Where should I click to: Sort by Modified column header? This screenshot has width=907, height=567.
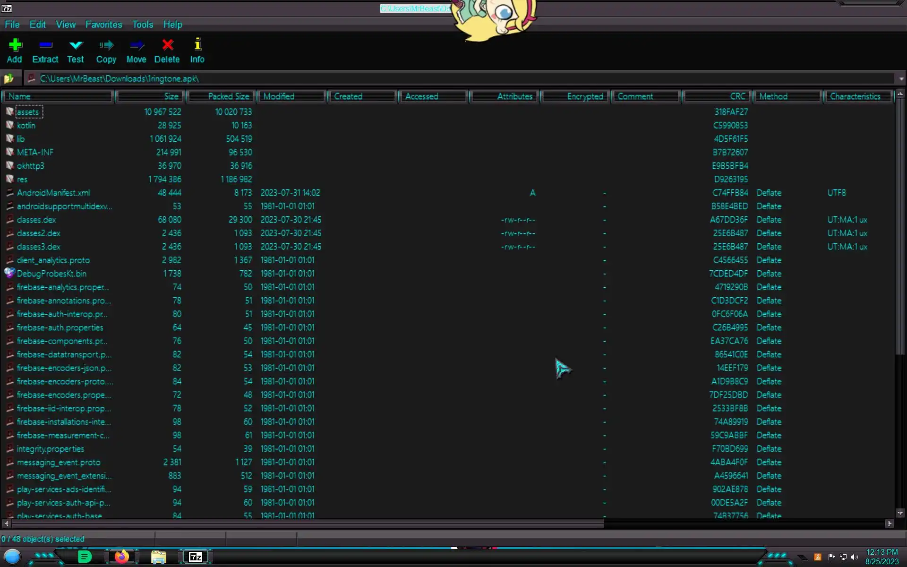point(291,96)
